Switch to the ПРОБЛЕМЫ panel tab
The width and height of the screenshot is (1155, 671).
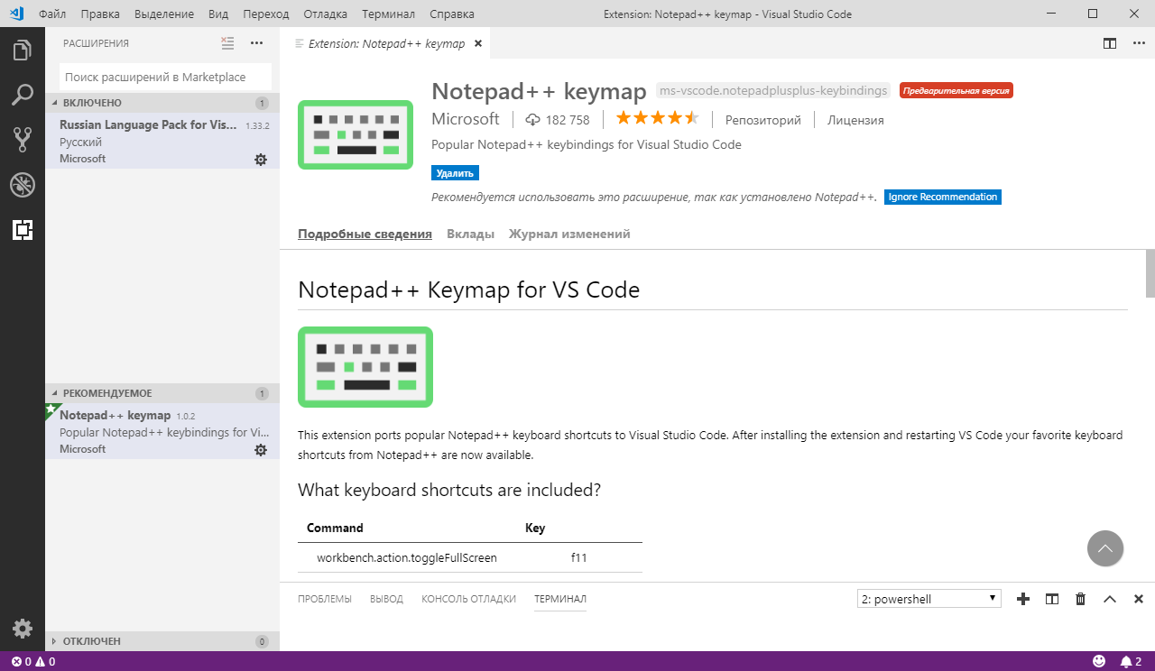click(325, 599)
